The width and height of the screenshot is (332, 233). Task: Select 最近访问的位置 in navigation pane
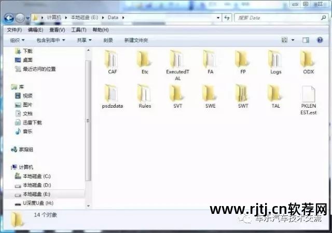click(35, 69)
